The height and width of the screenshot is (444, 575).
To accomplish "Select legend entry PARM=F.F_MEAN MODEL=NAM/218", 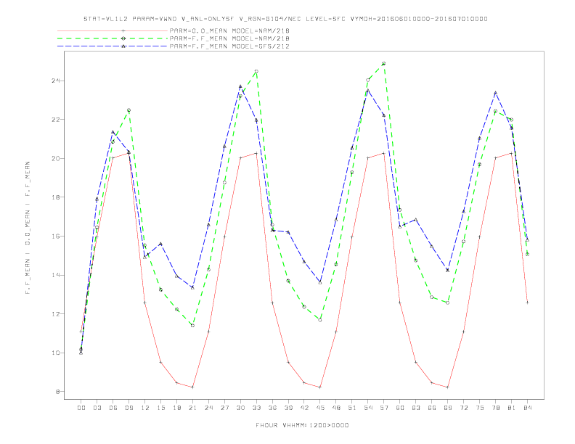I will (x=229, y=38).
